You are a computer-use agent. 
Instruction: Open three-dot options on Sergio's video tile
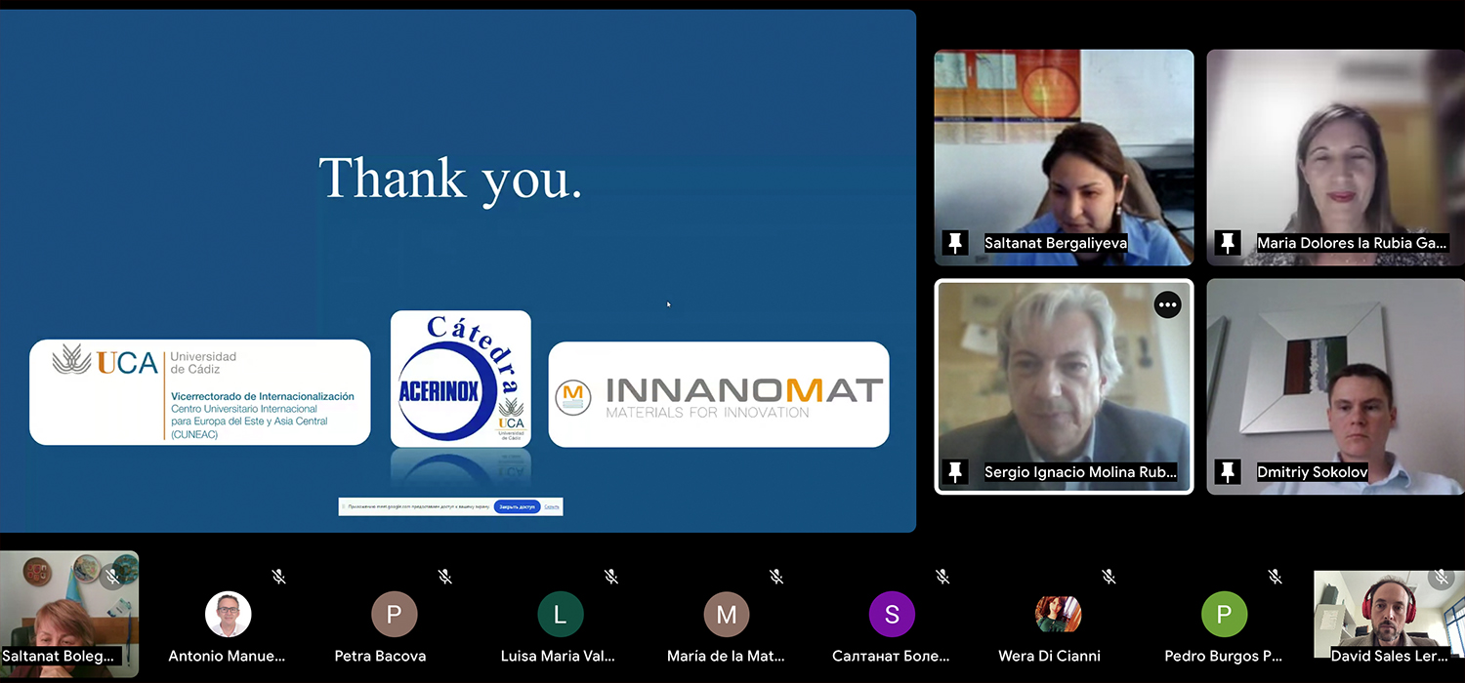(x=1167, y=305)
